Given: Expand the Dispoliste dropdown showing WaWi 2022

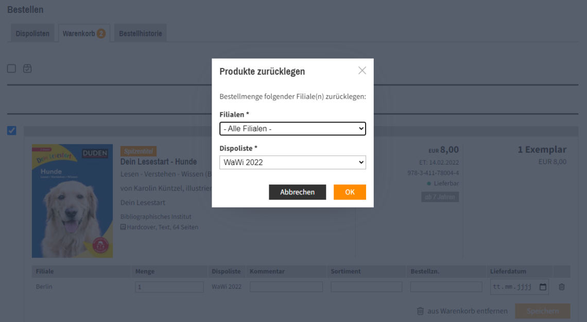Looking at the screenshot, I should pos(292,163).
